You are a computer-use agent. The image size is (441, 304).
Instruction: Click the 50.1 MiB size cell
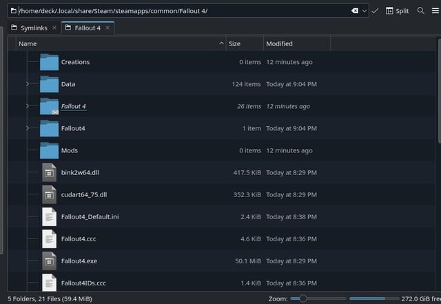[x=248, y=261]
